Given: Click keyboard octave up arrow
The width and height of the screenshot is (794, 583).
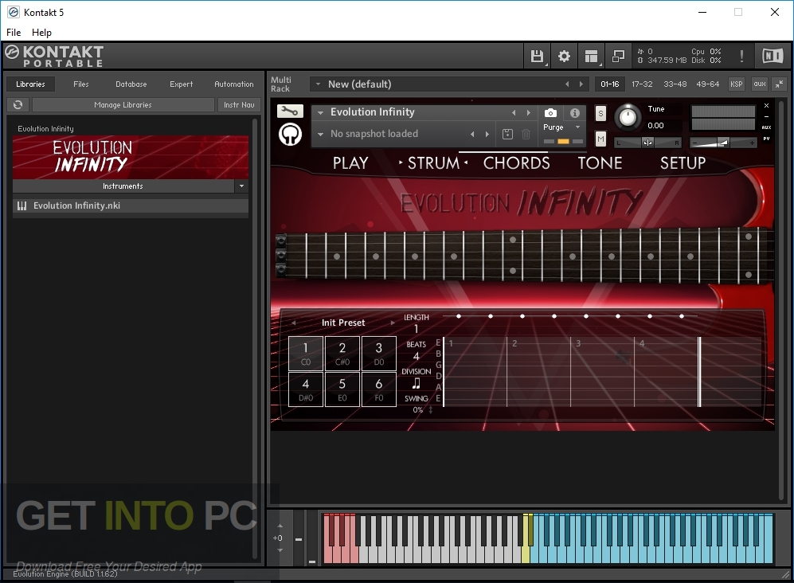Looking at the screenshot, I should 280,526.
